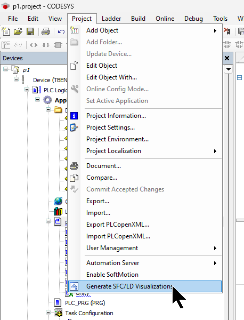
Task: Click the Open Project folder icon
Action: tap(18, 31)
